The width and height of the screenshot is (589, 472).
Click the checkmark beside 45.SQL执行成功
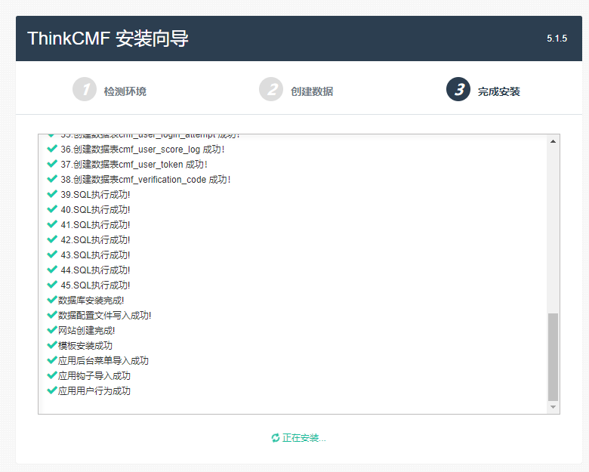pos(52,285)
